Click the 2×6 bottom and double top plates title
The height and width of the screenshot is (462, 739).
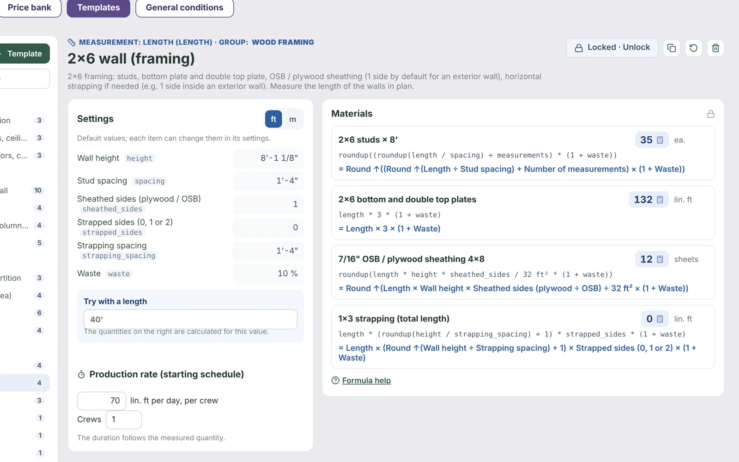pyautogui.click(x=407, y=200)
